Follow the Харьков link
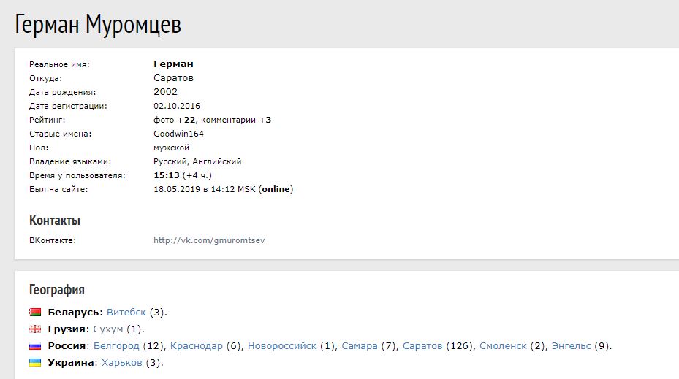The width and height of the screenshot is (679, 379). (122, 363)
